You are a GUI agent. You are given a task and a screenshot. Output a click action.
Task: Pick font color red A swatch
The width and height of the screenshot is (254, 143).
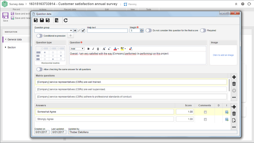coord(115,49)
